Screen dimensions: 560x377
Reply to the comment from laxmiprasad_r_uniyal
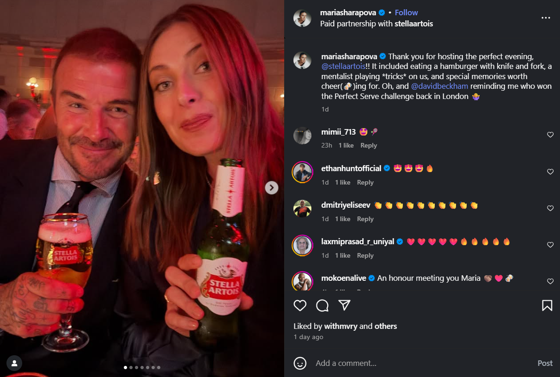[365, 255]
